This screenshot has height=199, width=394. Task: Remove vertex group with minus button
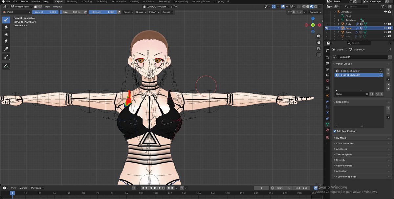pyautogui.click(x=388, y=74)
